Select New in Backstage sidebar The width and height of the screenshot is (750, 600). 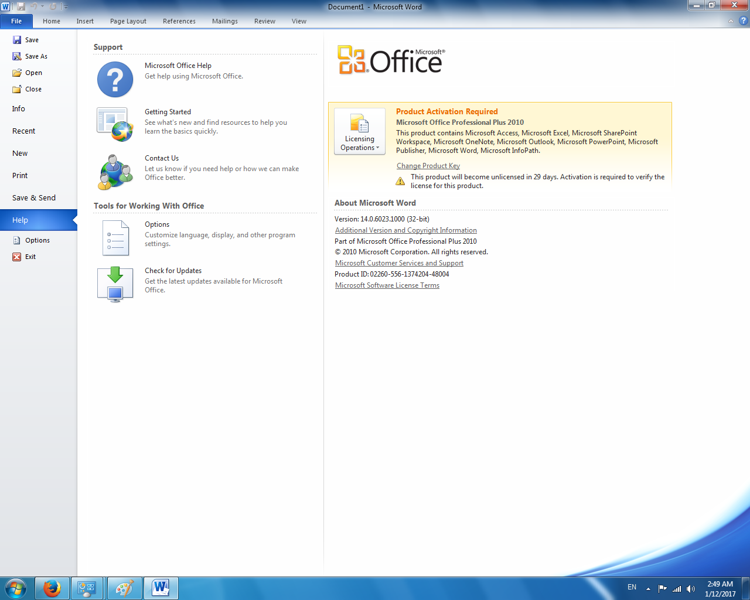[38, 154]
